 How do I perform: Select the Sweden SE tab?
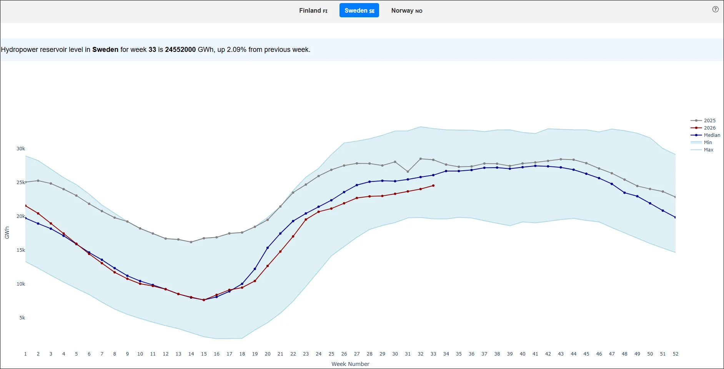pos(359,10)
